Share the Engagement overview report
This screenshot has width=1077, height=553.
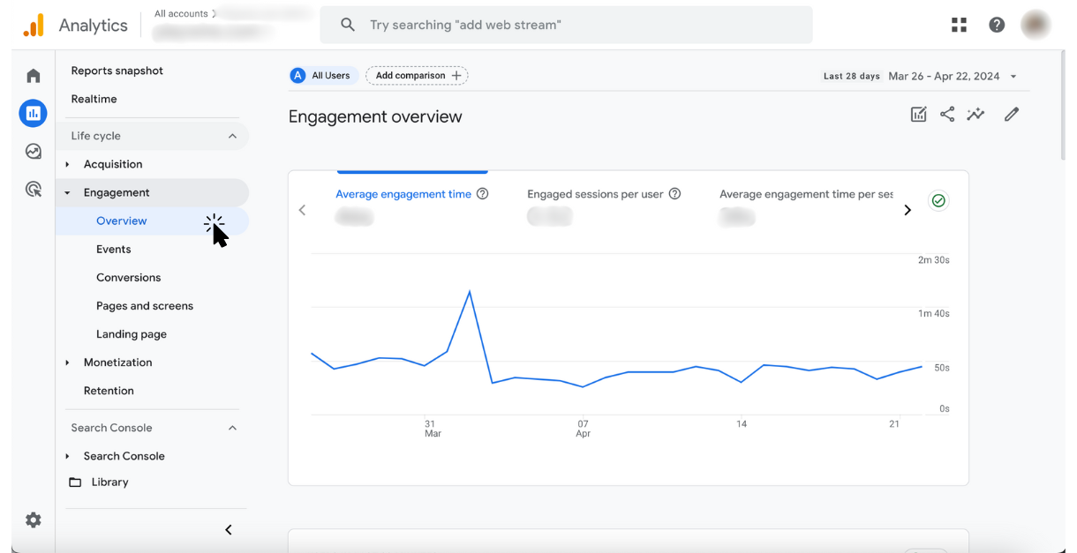(947, 114)
